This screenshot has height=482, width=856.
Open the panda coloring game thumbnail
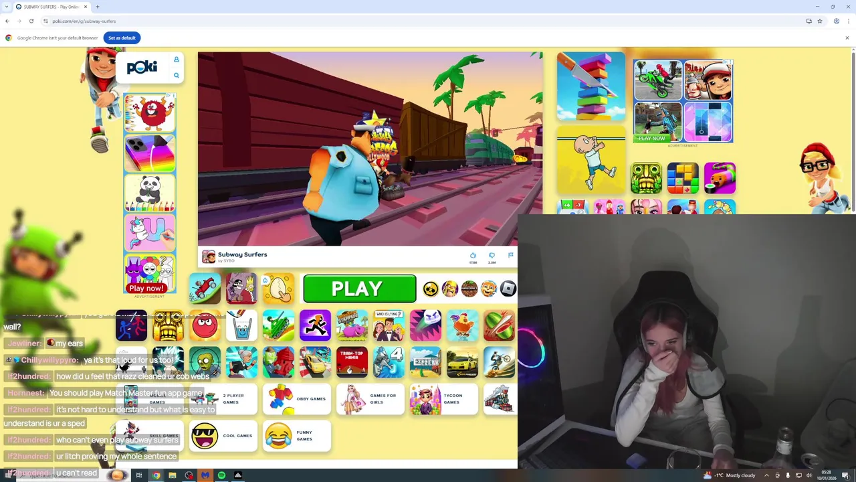[x=150, y=193]
